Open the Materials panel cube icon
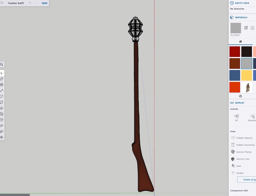Image resolution: width=256 pixels, height=196 pixels. (x=232, y=17)
